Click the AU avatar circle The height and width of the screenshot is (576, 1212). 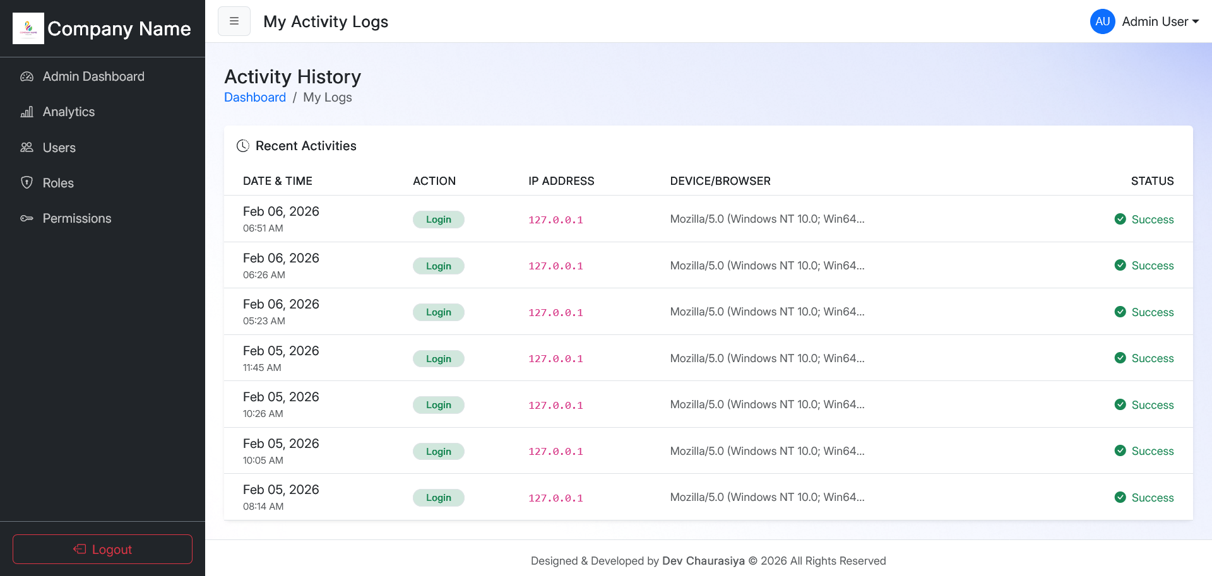[x=1102, y=21]
